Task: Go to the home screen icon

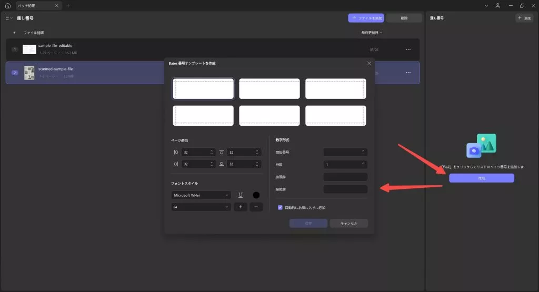Action: pos(7,5)
